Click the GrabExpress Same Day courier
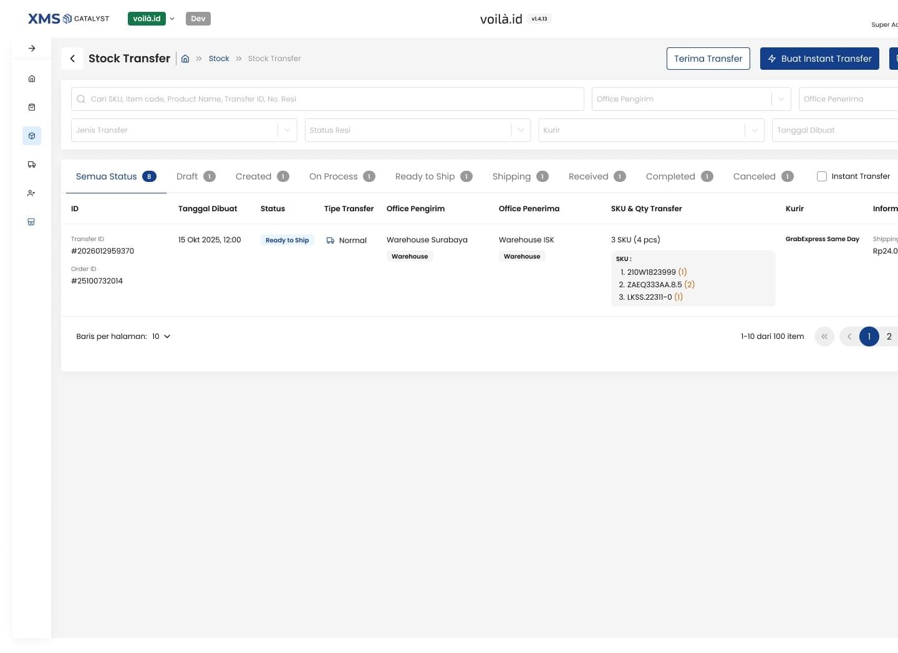The width and height of the screenshot is (898, 653). (823, 239)
